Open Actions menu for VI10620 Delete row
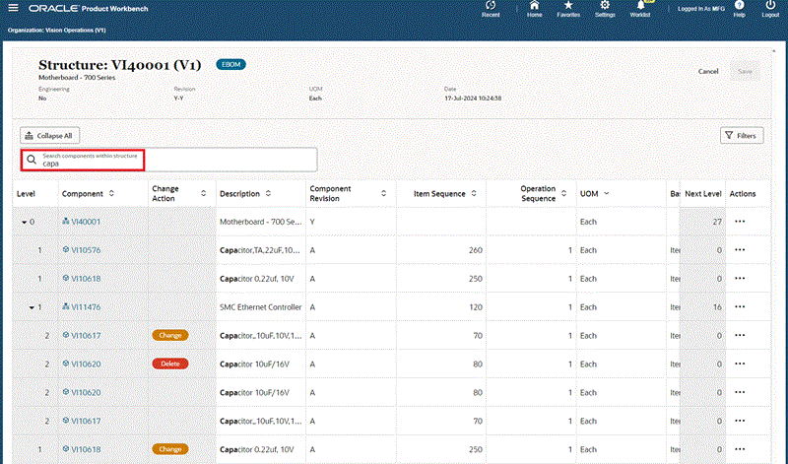The height and width of the screenshot is (464, 788). (740, 364)
